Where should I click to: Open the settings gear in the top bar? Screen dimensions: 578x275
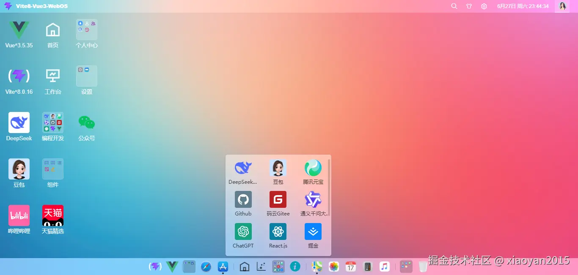484,6
